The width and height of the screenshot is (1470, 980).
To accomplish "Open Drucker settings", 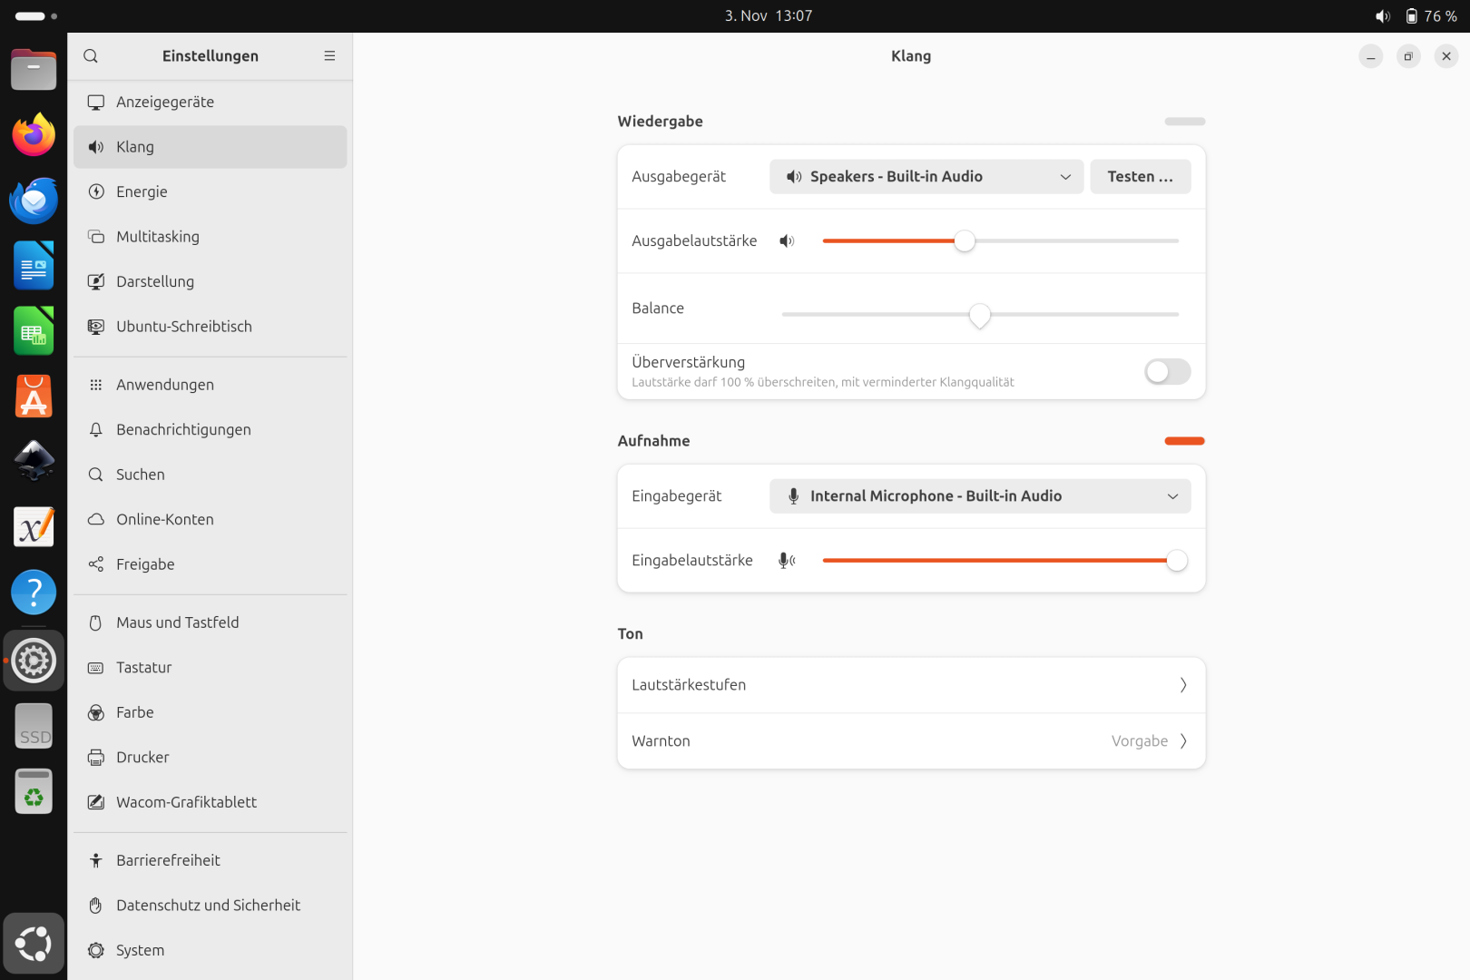I will pos(211,758).
